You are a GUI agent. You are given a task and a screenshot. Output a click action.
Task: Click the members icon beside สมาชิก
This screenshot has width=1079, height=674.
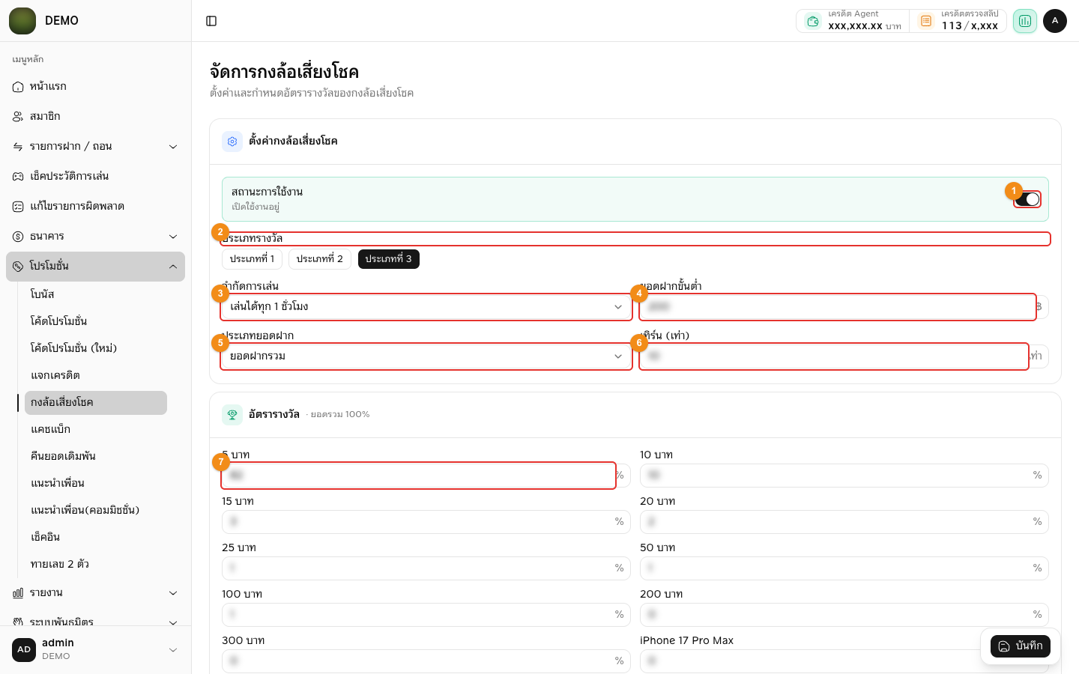[x=18, y=117]
